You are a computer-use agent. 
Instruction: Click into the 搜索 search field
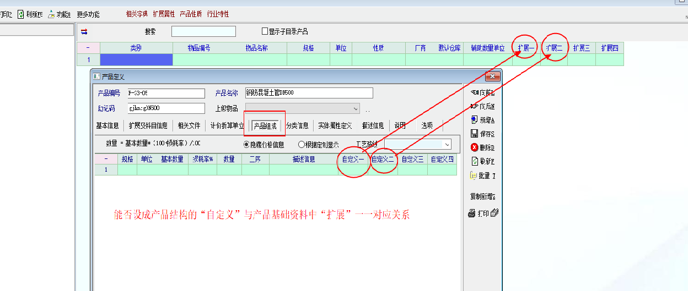(203, 31)
